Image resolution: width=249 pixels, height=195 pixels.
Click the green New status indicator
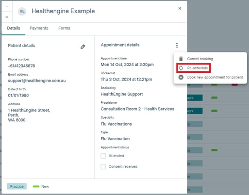tap(36, 186)
